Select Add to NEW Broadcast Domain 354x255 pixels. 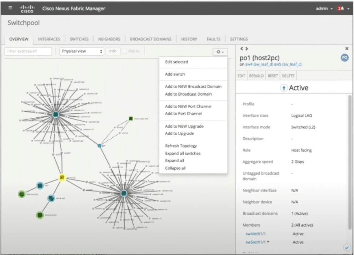tap(193, 87)
